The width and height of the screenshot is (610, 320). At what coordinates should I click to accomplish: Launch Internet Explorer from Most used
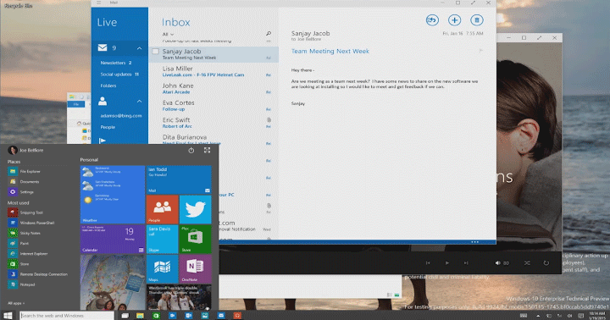tap(28, 253)
